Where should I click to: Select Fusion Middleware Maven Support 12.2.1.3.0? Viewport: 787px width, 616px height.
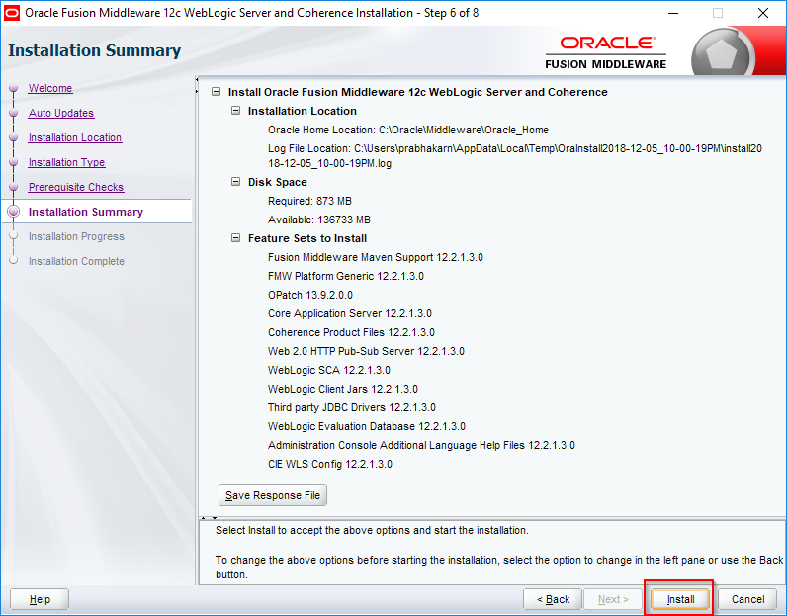(x=376, y=257)
